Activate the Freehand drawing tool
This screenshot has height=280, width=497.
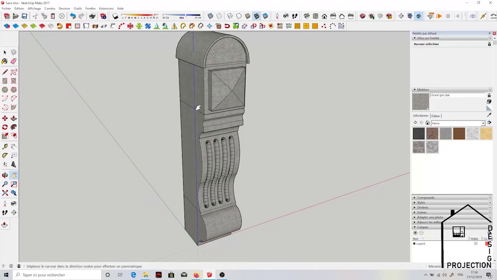click(x=14, y=72)
